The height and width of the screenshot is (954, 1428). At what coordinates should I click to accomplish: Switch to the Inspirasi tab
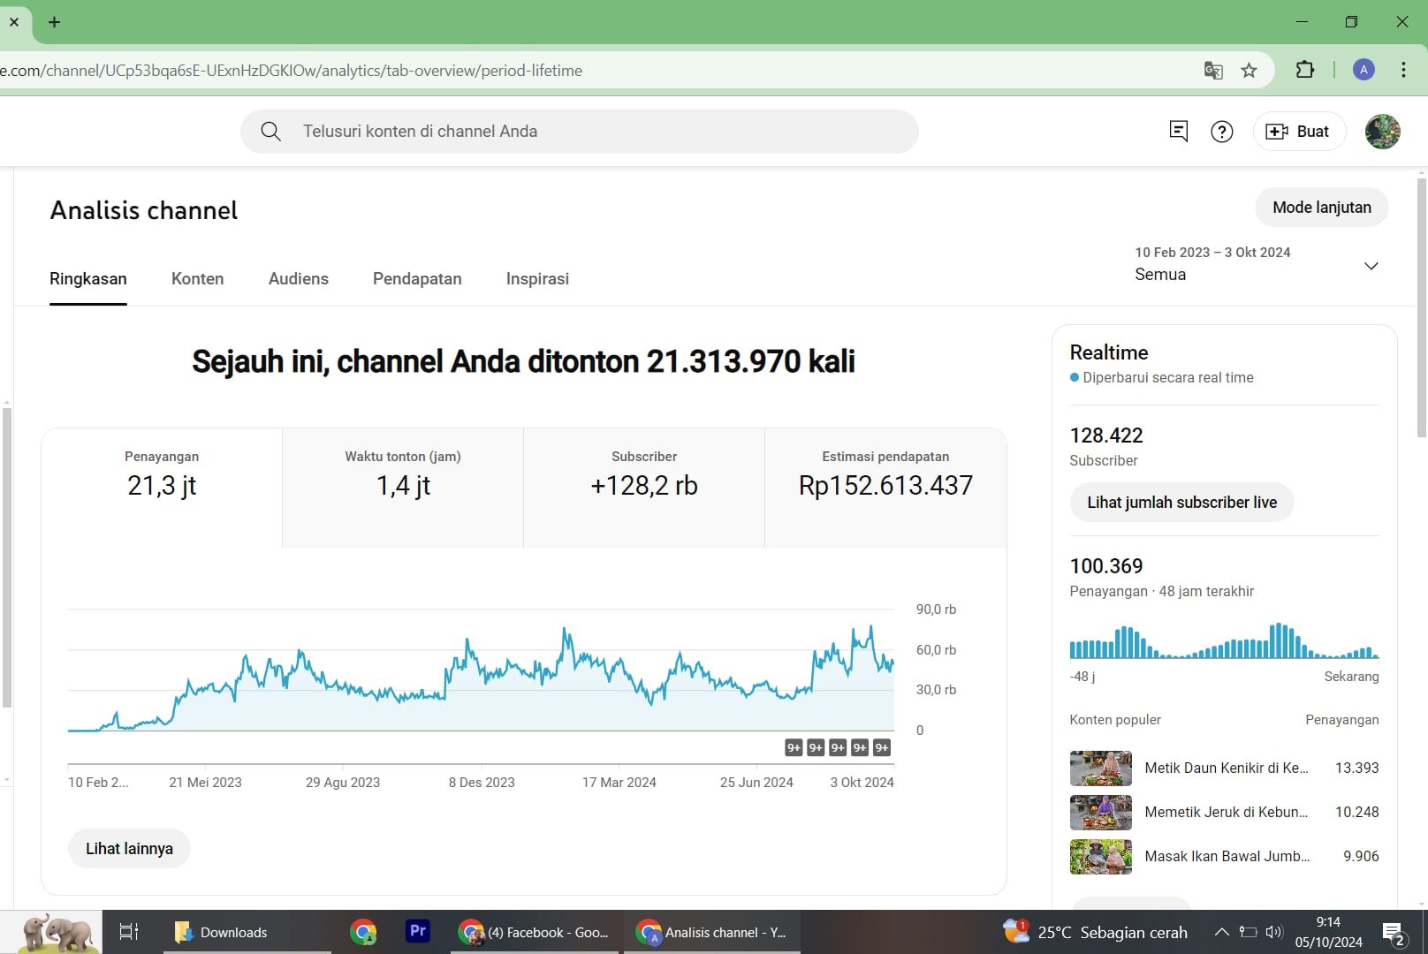click(x=537, y=279)
